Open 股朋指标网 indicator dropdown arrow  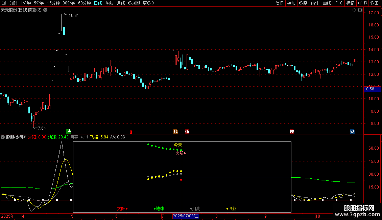pos(3,137)
